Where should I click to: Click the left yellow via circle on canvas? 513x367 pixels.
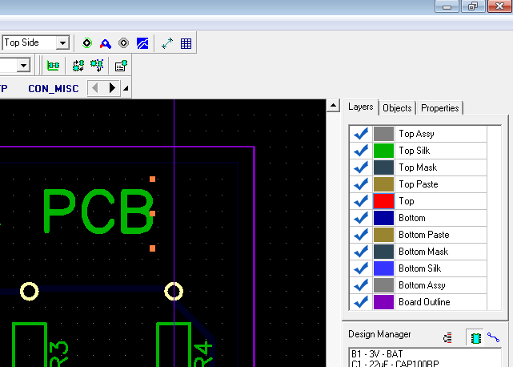(x=30, y=291)
